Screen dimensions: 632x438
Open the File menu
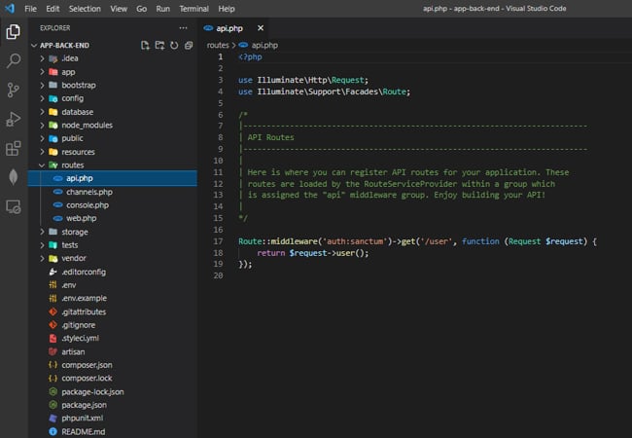pyautogui.click(x=30, y=9)
